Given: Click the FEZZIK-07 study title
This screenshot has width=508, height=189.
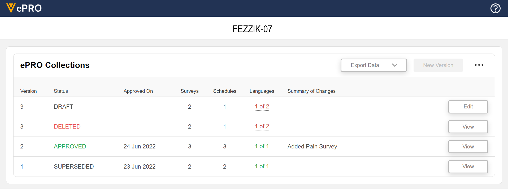Looking at the screenshot, I should pos(252,29).
